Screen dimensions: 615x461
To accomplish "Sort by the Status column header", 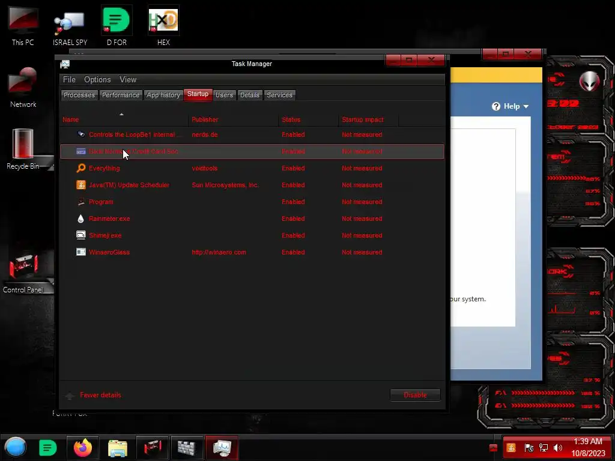I will (308, 119).
